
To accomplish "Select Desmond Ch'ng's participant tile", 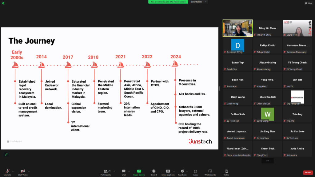I will pyautogui.click(x=238, y=45).
